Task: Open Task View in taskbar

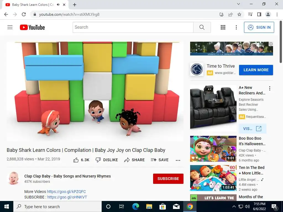Action: (x=122, y=206)
